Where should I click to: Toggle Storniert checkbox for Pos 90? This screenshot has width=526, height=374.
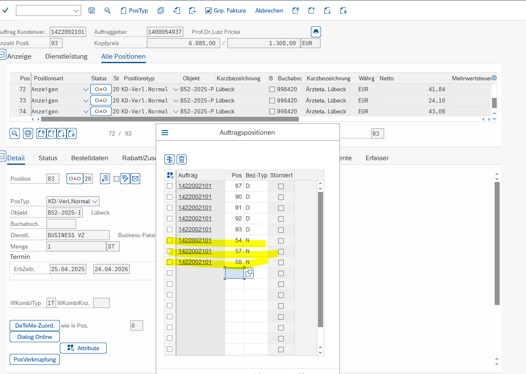281,197
